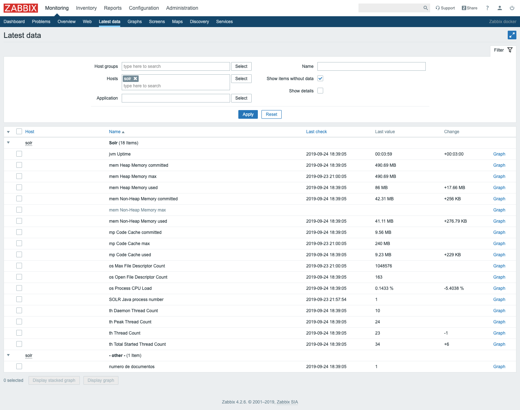Tick the select-all checkbox in header
The height and width of the screenshot is (410, 520).
coord(19,131)
